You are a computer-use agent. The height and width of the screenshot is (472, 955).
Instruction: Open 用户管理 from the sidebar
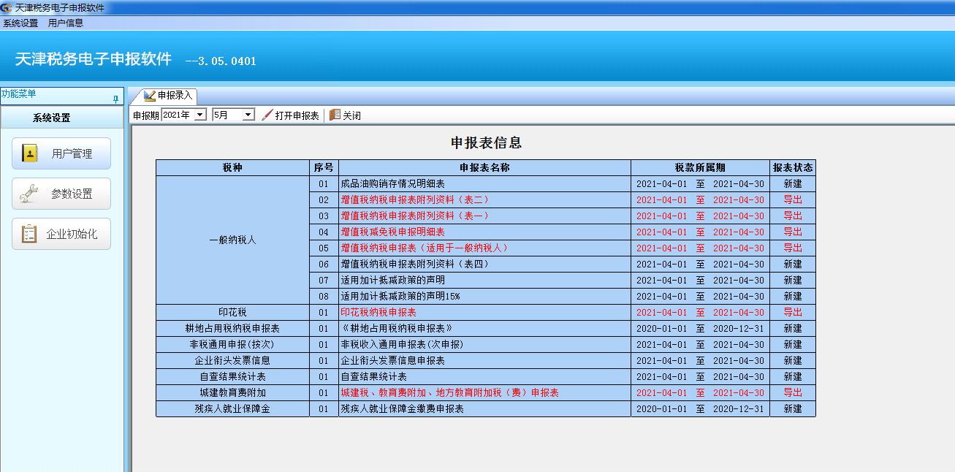(61, 153)
